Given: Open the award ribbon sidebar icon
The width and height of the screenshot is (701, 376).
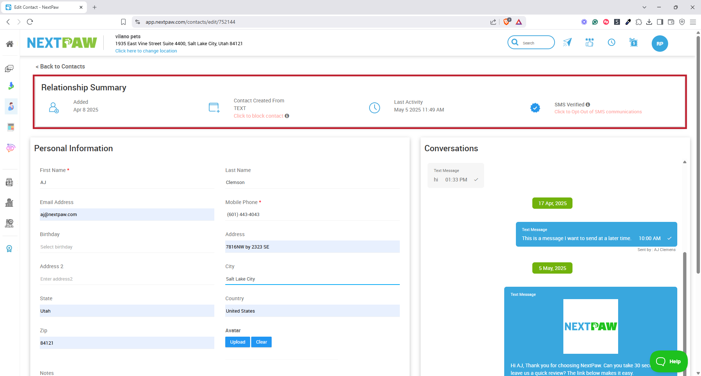Looking at the screenshot, I should [x=9, y=248].
